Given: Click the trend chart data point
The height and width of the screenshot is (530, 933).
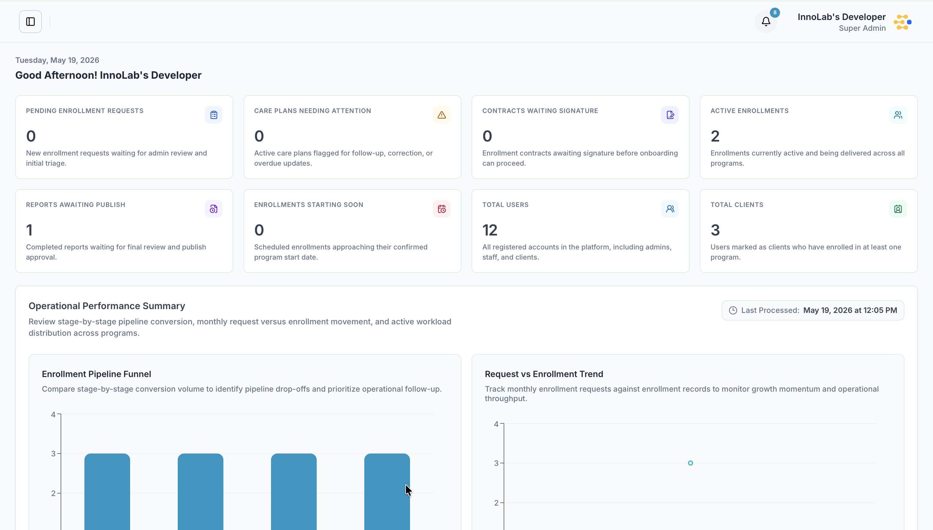Looking at the screenshot, I should tap(690, 463).
